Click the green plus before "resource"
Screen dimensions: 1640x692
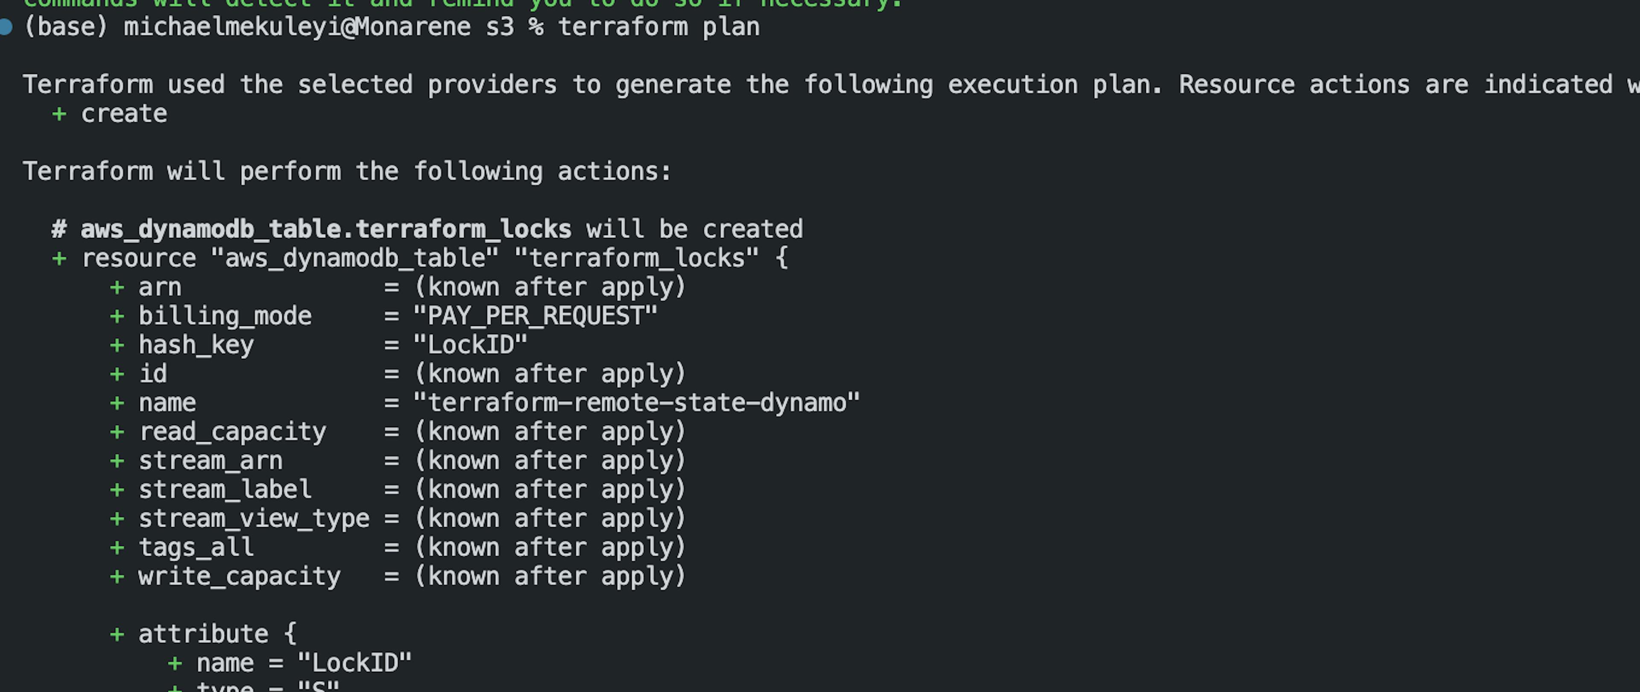[59, 258]
